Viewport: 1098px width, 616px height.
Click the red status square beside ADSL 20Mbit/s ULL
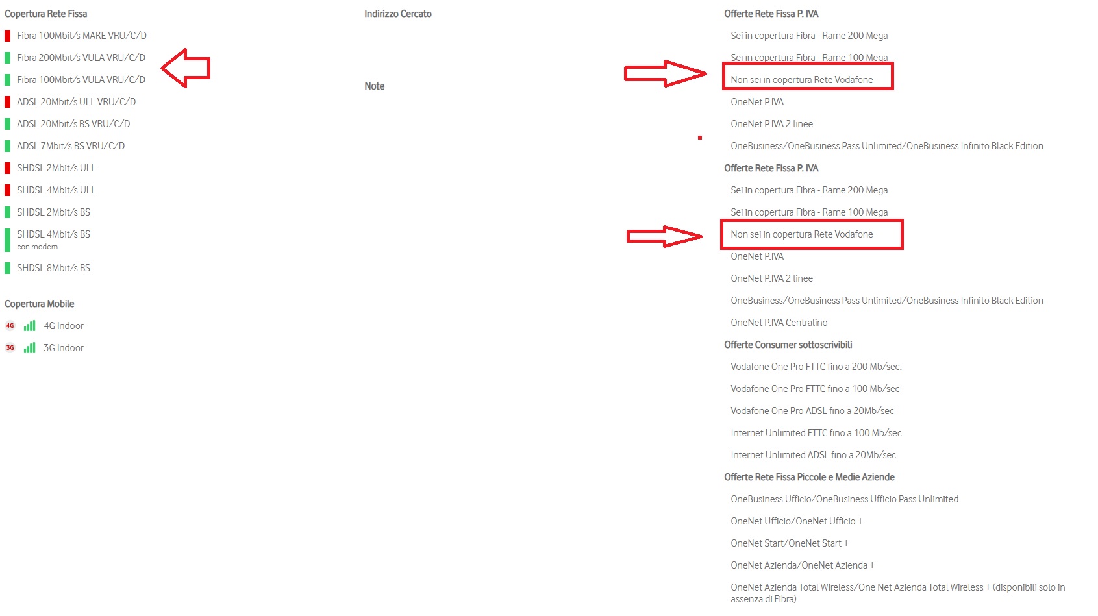8,102
